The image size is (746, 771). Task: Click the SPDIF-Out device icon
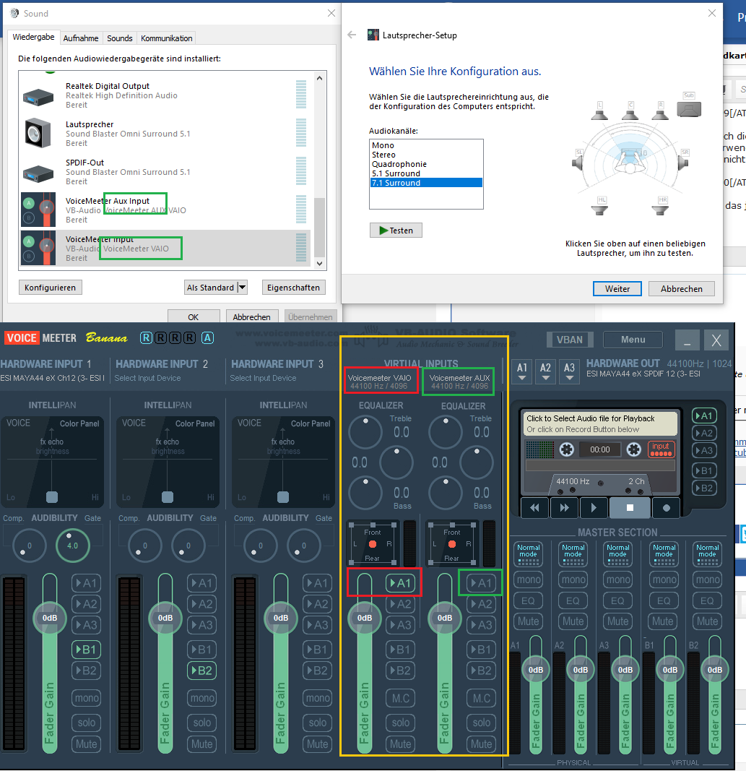tap(38, 173)
